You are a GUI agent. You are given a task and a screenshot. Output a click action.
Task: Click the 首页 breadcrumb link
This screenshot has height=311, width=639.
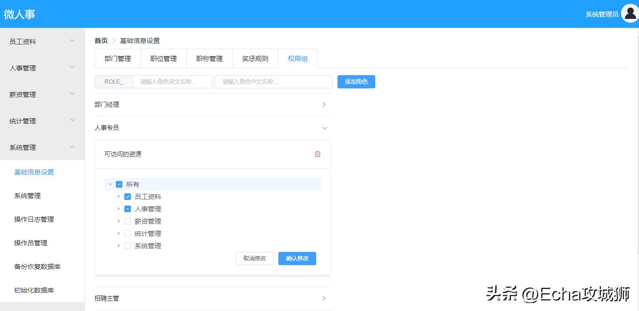(x=100, y=40)
